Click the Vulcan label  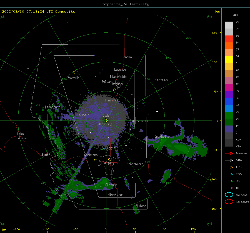click(141, 206)
